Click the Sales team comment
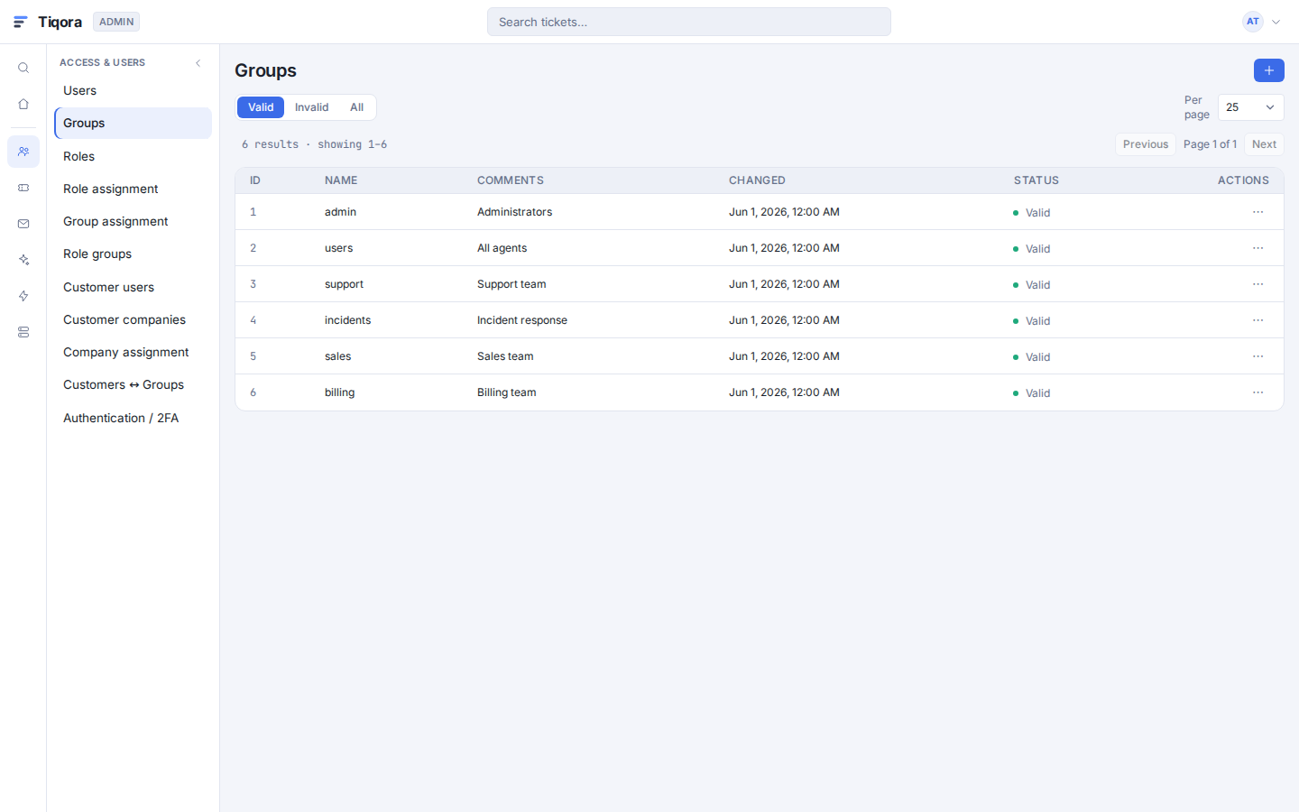Image resolution: width=1299 pixels, height=812 pixels. (505, 356)
